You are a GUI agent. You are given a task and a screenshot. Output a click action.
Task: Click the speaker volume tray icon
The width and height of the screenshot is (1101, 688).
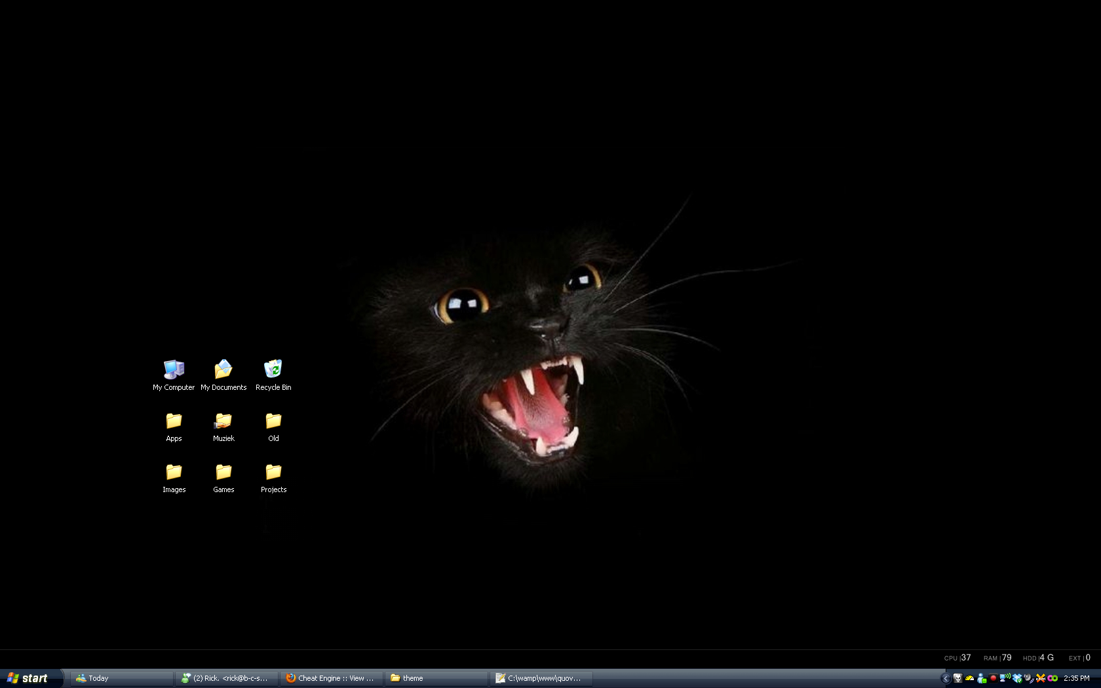1029,678
